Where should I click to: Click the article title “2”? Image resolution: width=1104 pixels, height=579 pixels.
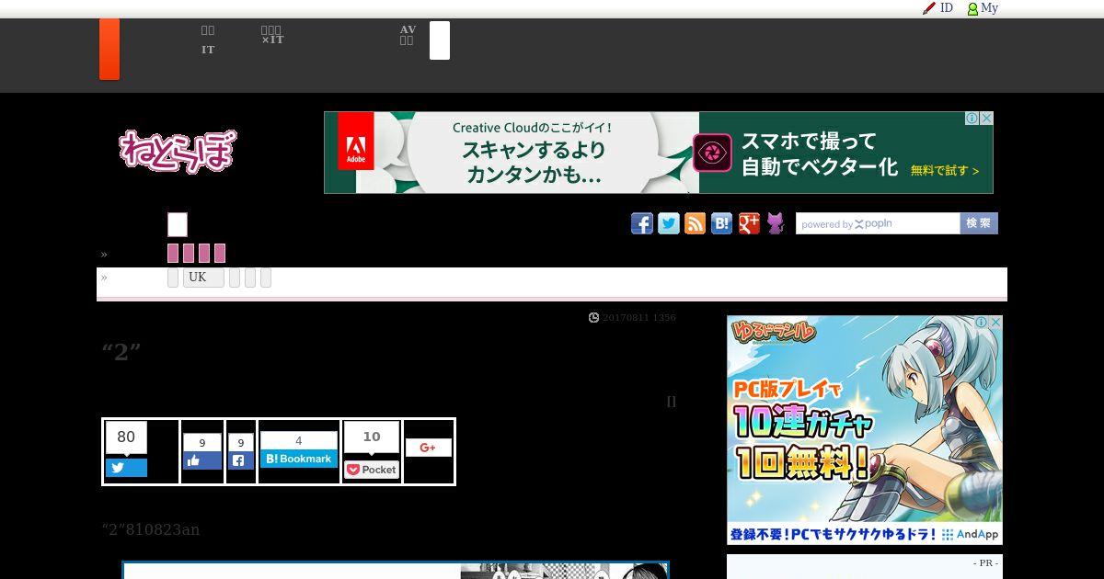click(x=121, y=351)
